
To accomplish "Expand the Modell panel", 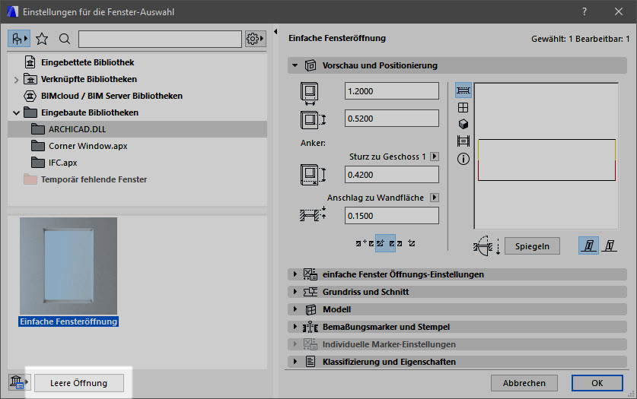I will click(x=295, y=309).
